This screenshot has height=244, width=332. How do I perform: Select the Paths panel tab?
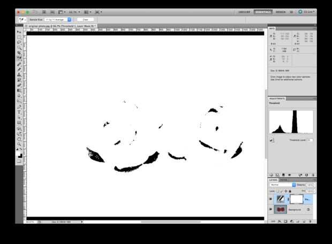pyautogui.click(x=283, y=180)
